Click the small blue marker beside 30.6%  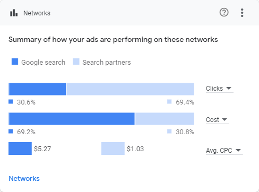(11, 102)
